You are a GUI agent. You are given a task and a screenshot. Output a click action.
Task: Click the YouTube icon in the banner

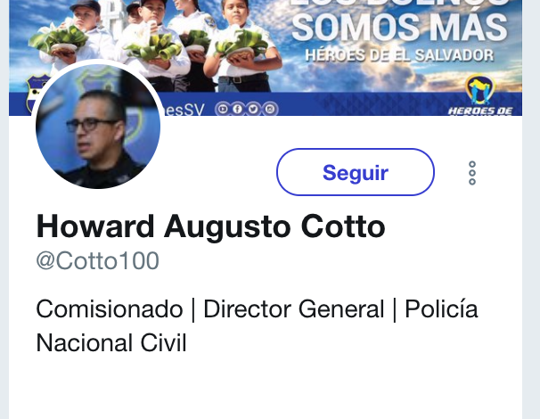[x=223, y=110]
